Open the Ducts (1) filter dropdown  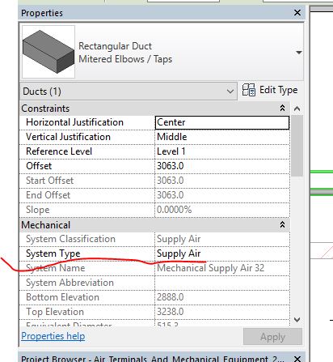click(x=129, y=92)
